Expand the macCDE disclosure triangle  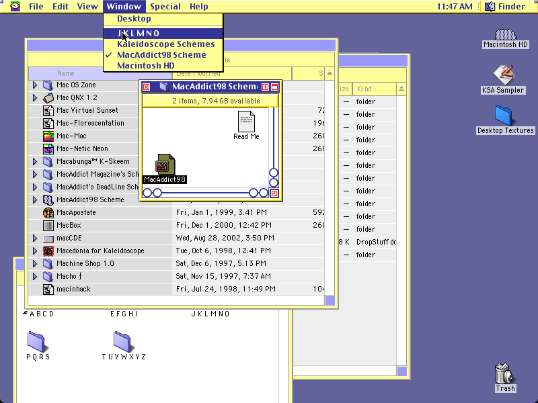click(35, 238)
